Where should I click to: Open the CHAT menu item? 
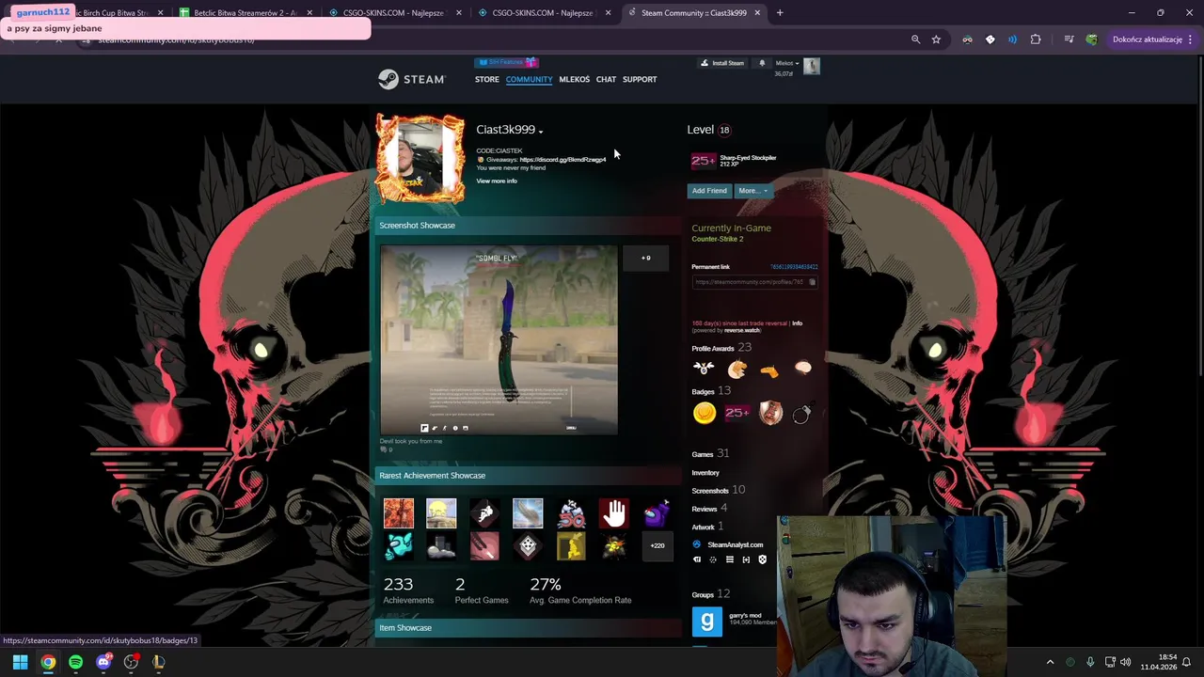coord(606,79)
